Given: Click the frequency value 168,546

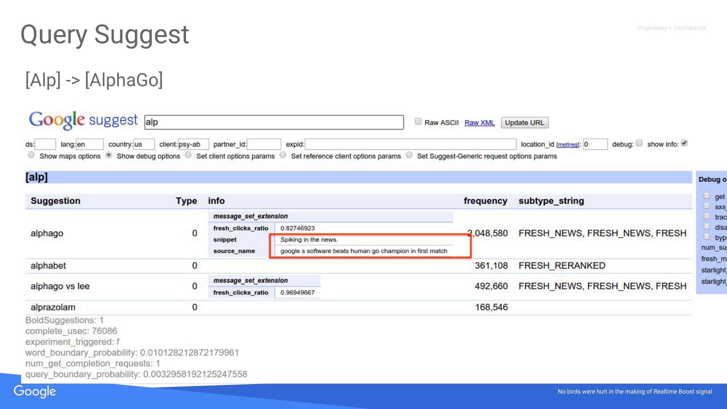Looking at the screenshot, I should point(491,307).
